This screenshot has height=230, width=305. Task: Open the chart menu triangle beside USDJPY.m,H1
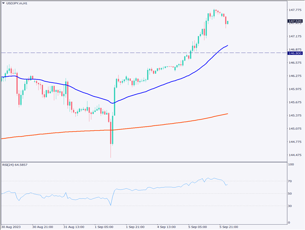coord(4,3)
